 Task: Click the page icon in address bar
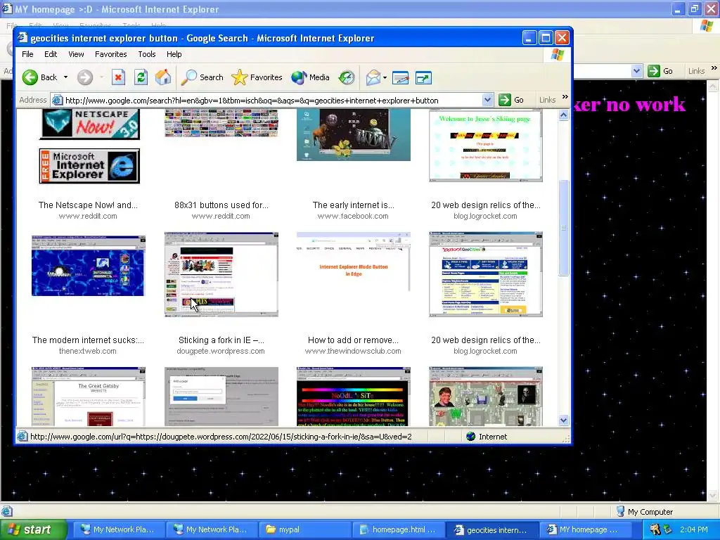[57, 100]
